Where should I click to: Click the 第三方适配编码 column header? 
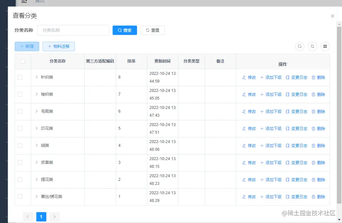(100, 61)
